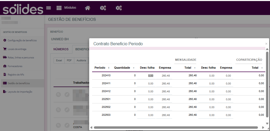This screenshot has width=270, height=131.
Task: Click the PDF export button
Action: click(x=69, y=61)
